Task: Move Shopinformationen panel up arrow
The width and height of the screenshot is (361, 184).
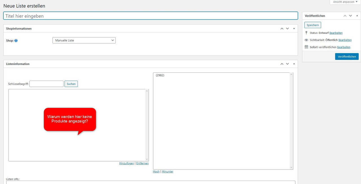Action: pyautogui.click(x=282, y=28)
